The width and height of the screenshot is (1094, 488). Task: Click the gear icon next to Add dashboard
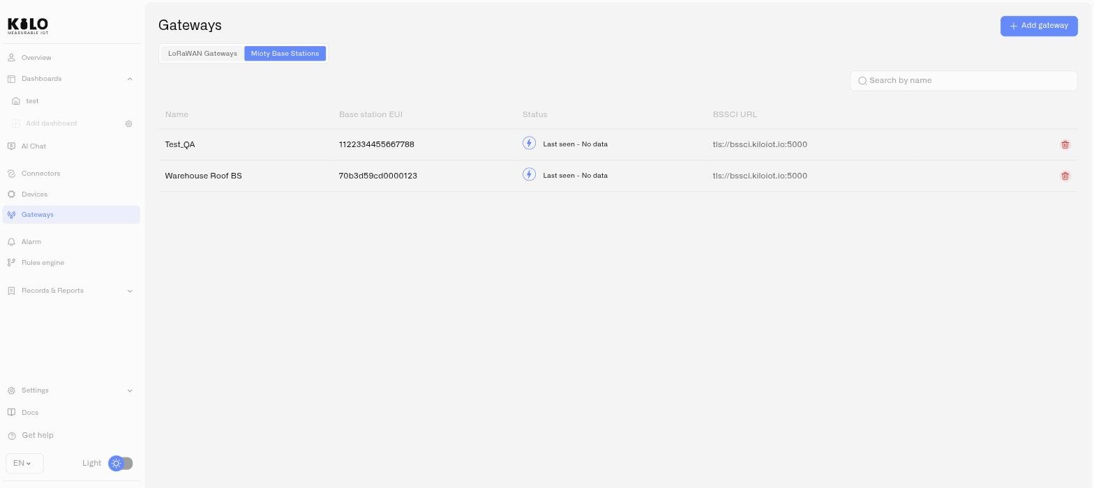(128, 123)
